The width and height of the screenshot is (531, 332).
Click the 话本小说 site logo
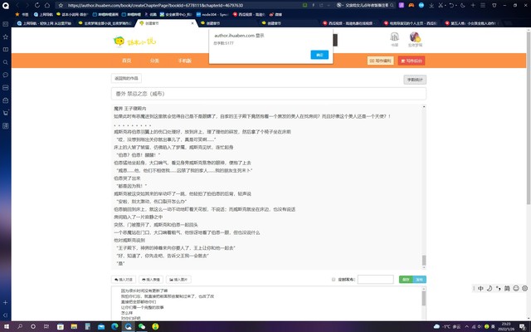click(126, 41)
